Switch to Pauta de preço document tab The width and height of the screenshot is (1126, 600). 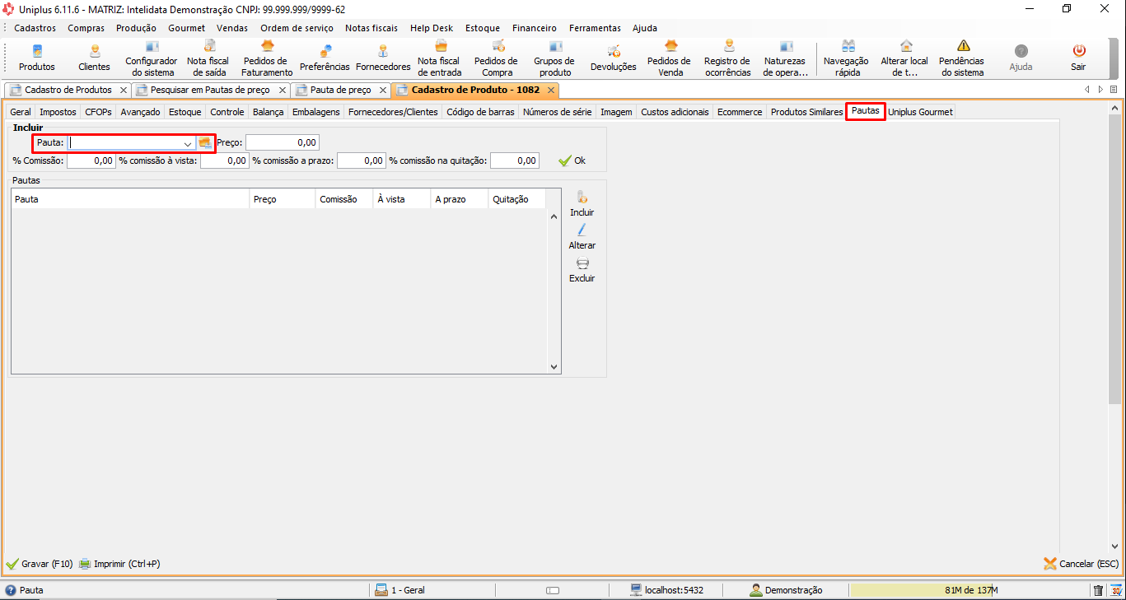[340, 90]
